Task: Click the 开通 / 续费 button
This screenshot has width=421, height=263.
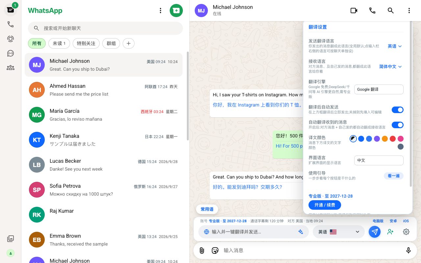Action: (325, 205)
